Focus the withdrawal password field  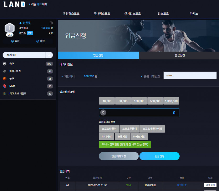[x=190, y=75]
